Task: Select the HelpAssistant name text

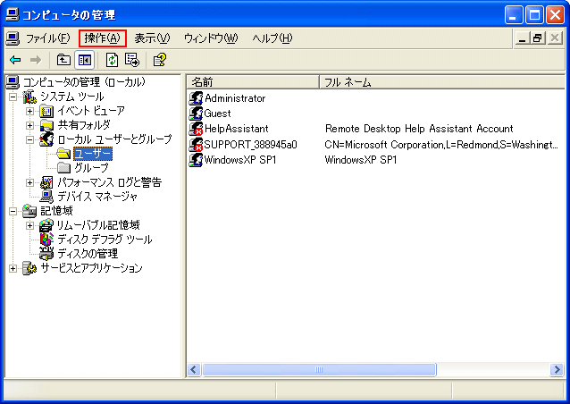Action: 236,129
